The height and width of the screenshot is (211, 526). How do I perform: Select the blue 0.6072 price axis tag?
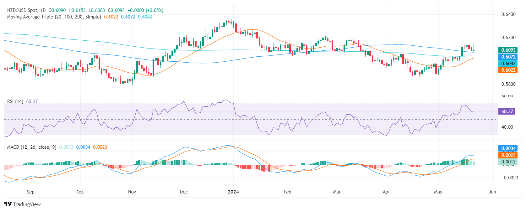(x=507, y=57)
